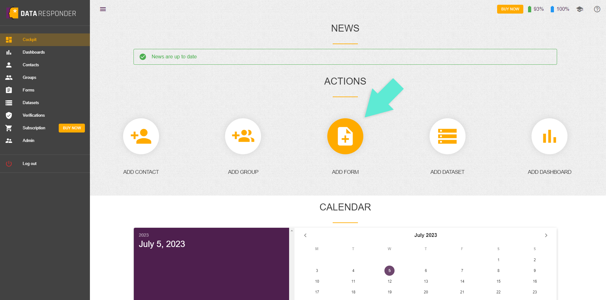This screenshot has height=300, width=606.
Task: Click the Buy Now button in top bar
Action: (510, 9)
